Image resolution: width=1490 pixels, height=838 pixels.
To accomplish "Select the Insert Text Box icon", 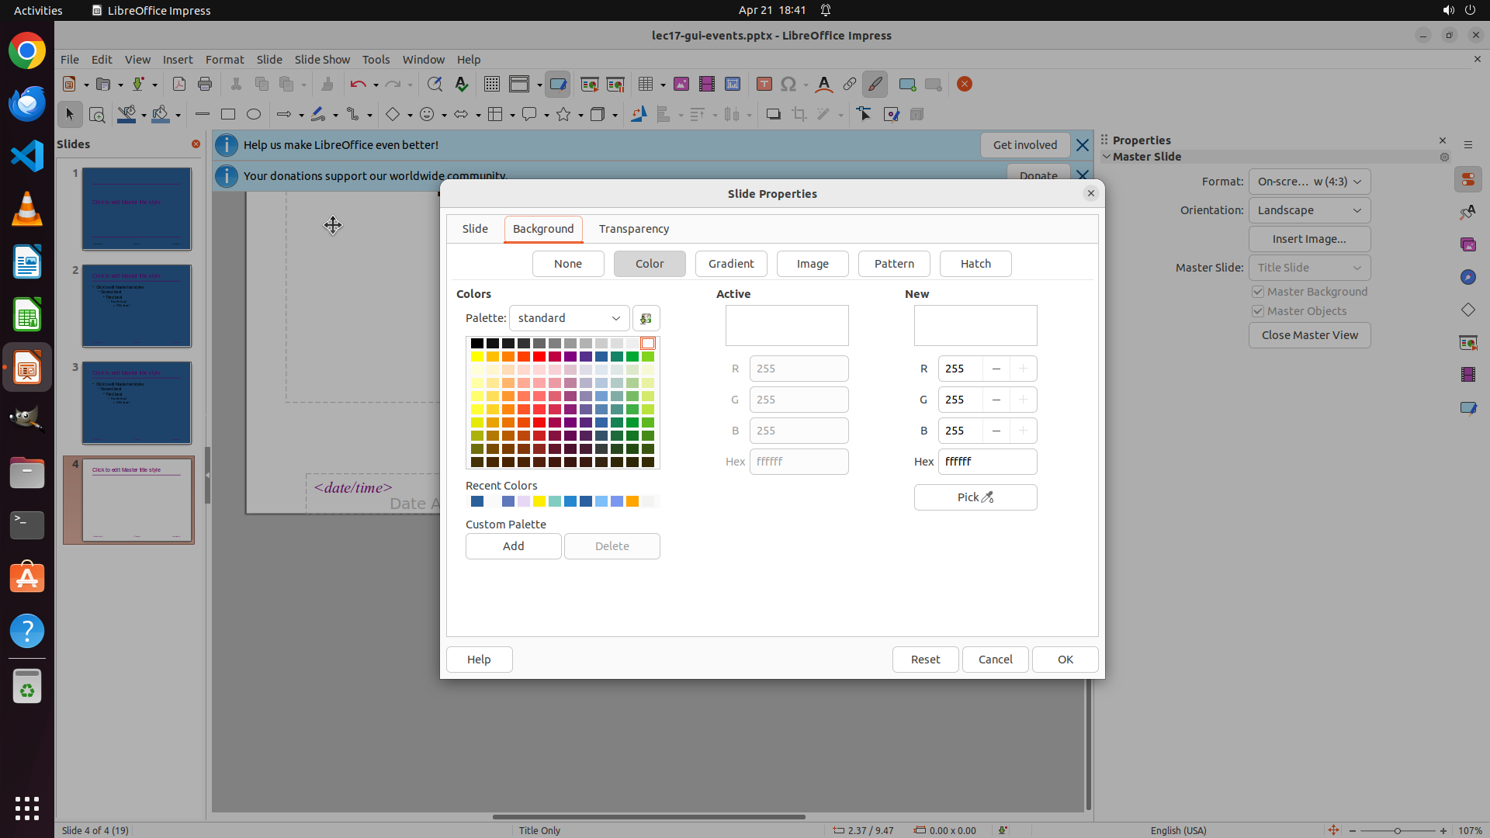I will [x=764, y=84].
